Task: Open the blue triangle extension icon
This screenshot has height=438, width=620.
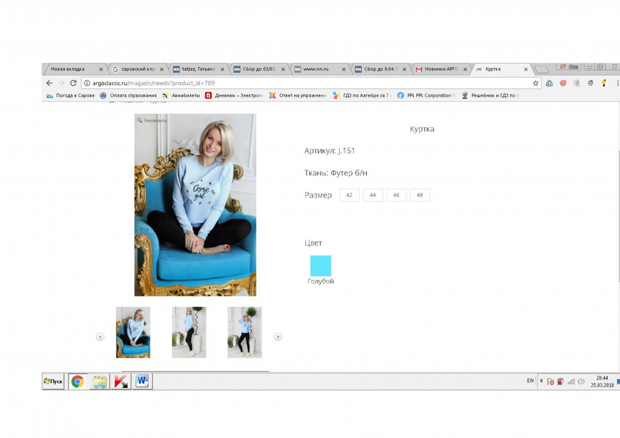Action: (549, 83)
